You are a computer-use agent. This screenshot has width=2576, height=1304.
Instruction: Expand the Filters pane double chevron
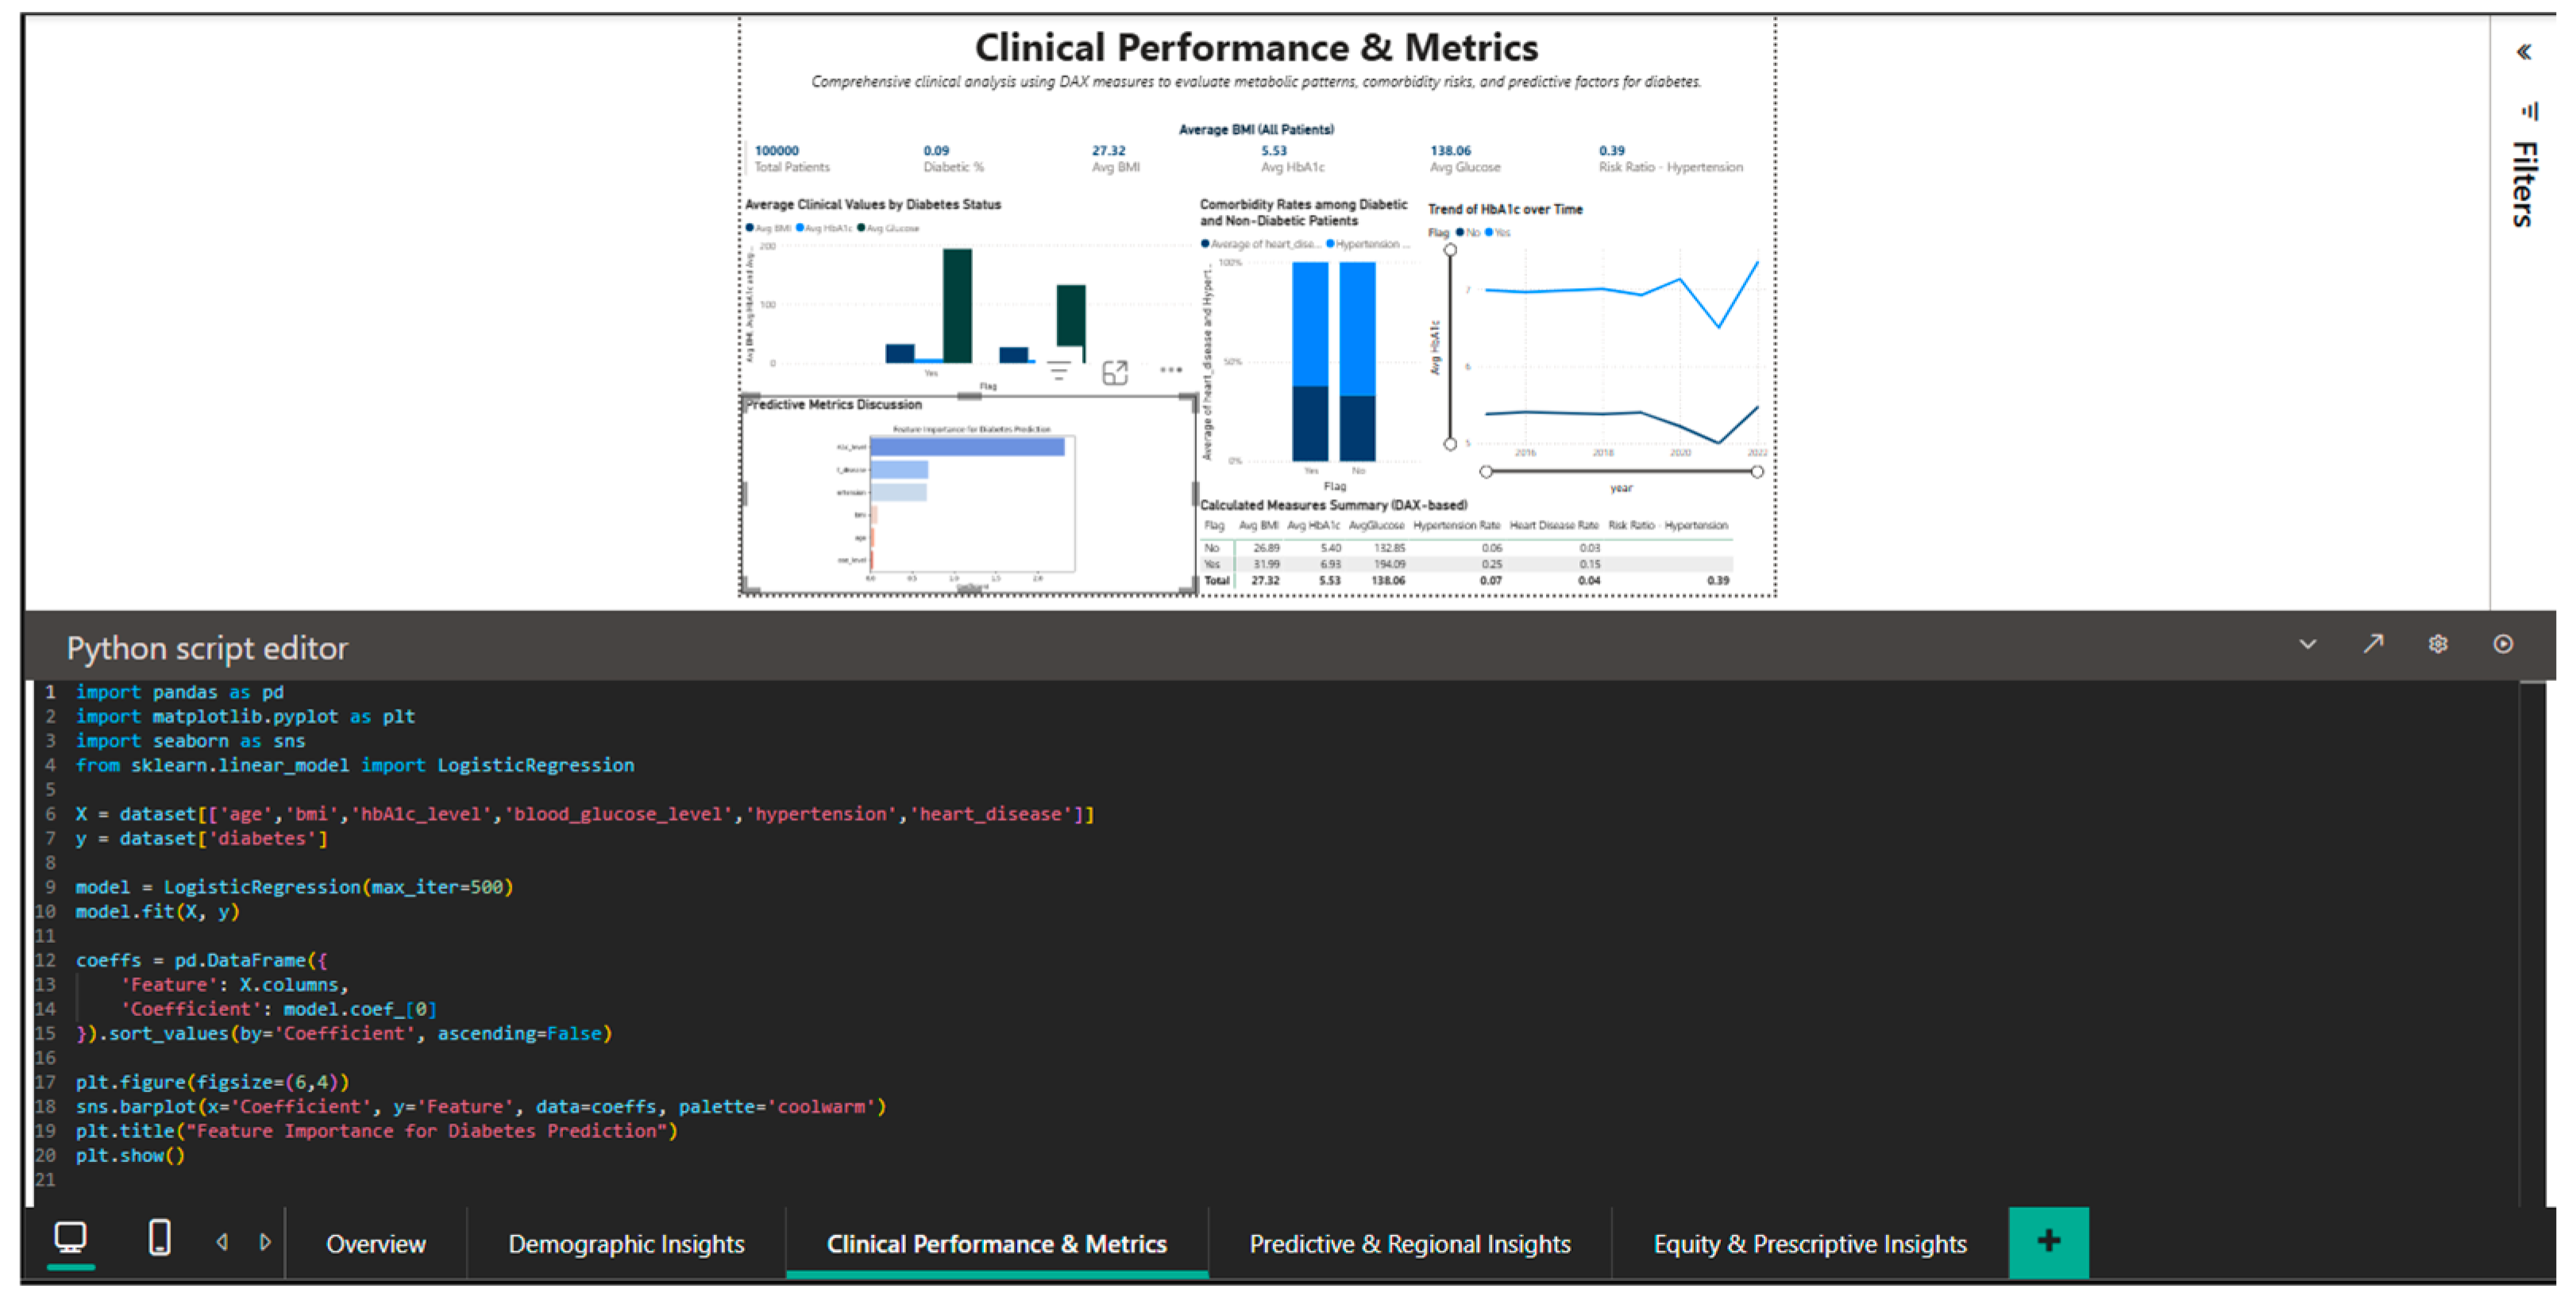[x=2523, y=52]
